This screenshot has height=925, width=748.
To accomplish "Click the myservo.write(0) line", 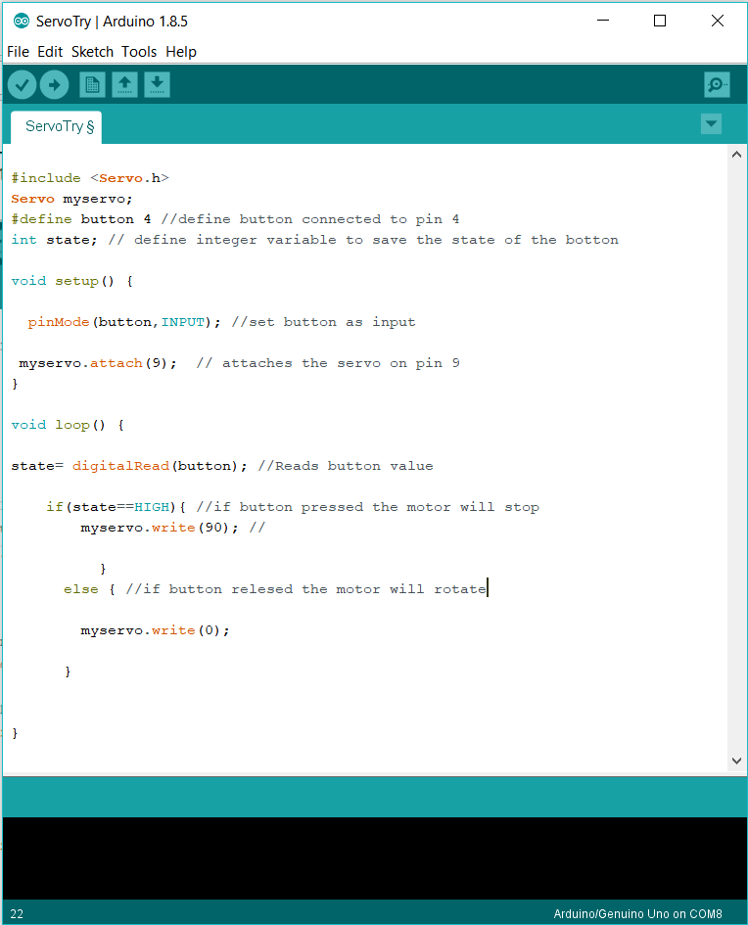I will (x=155, y=630).
